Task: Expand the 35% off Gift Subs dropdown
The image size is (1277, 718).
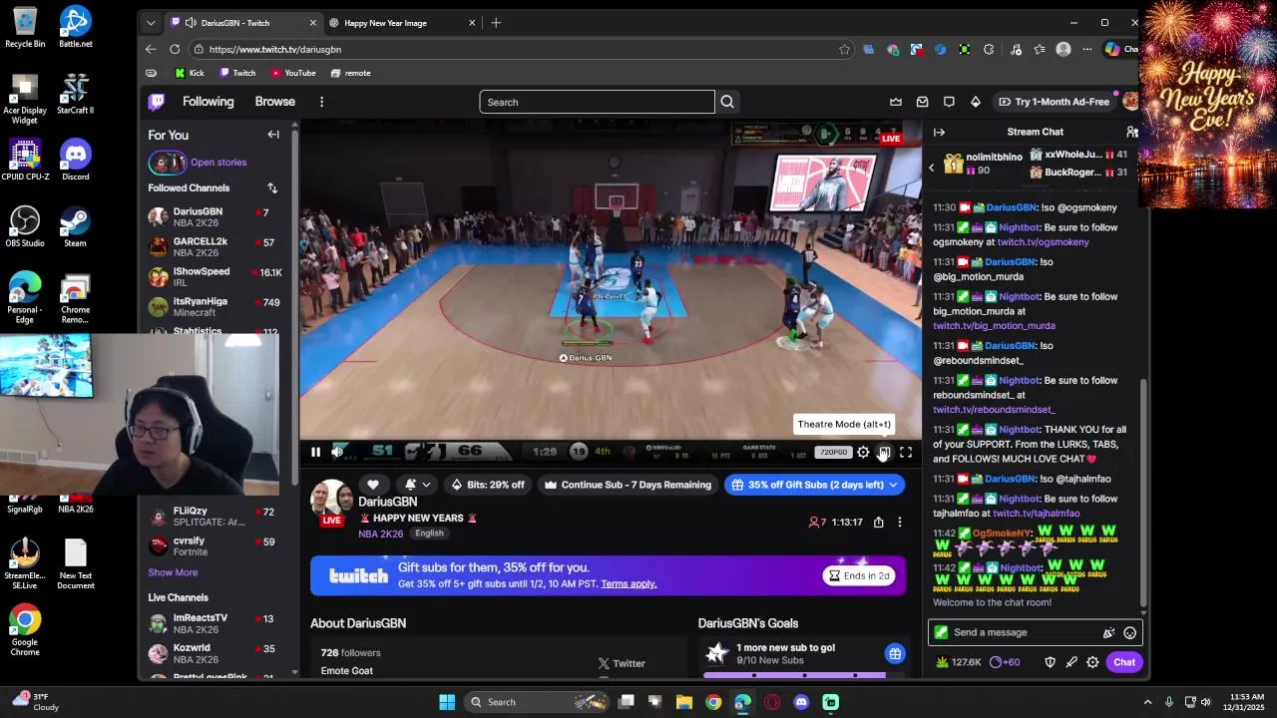Action: (x=893, y=485)
